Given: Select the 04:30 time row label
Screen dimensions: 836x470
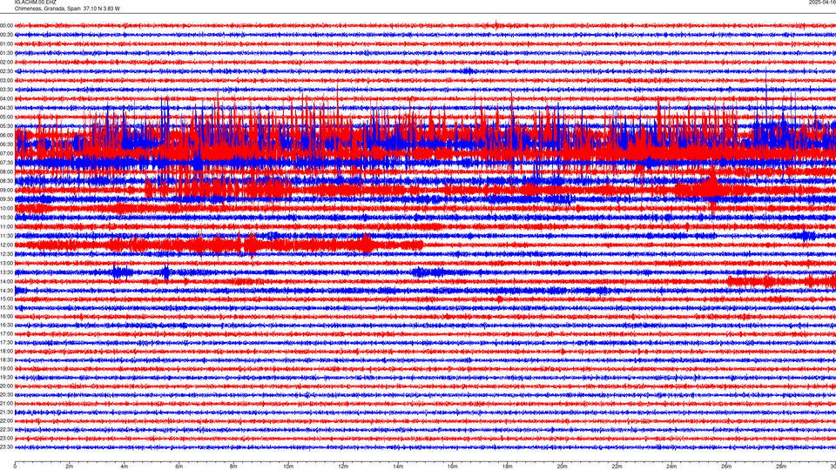Looking at the screenshot, I should [6, 108].
